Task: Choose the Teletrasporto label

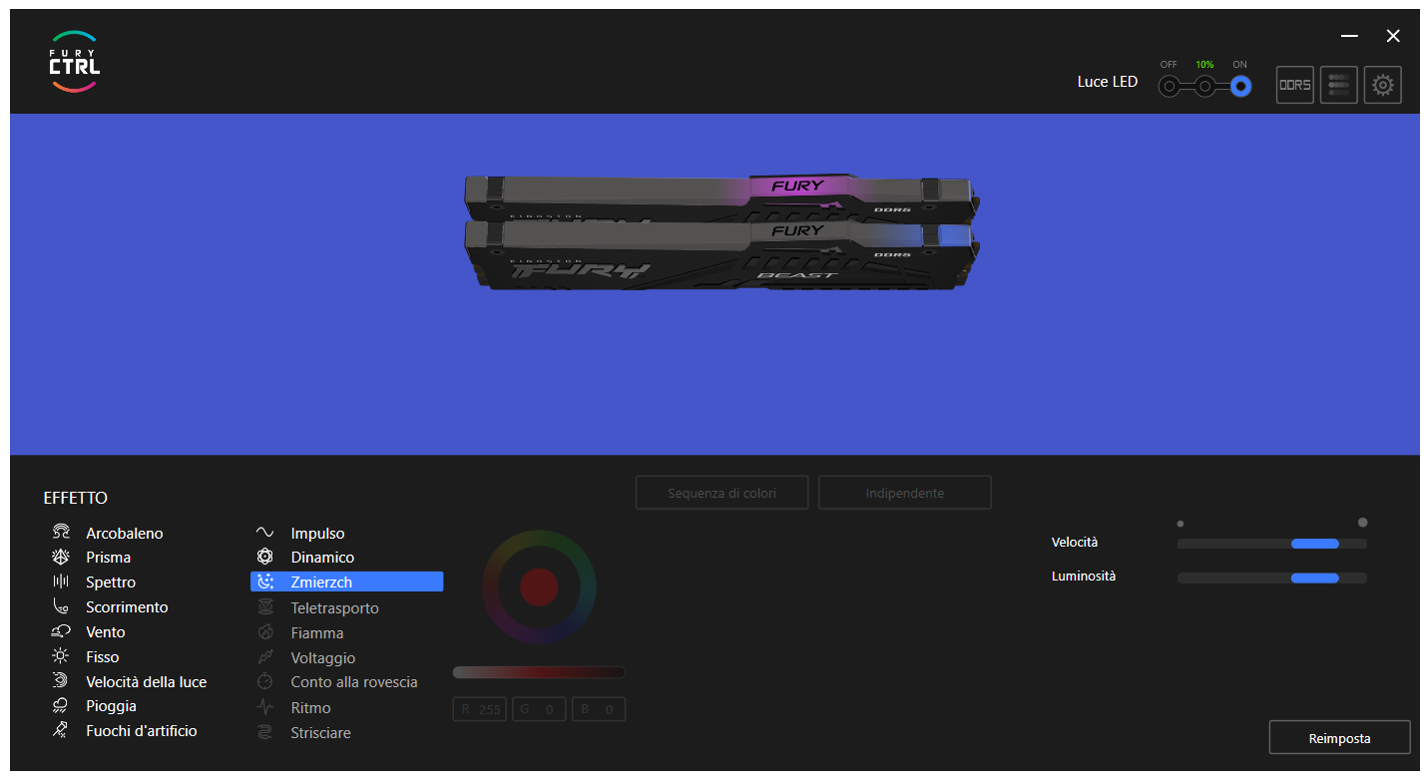Action: point(335,608)
